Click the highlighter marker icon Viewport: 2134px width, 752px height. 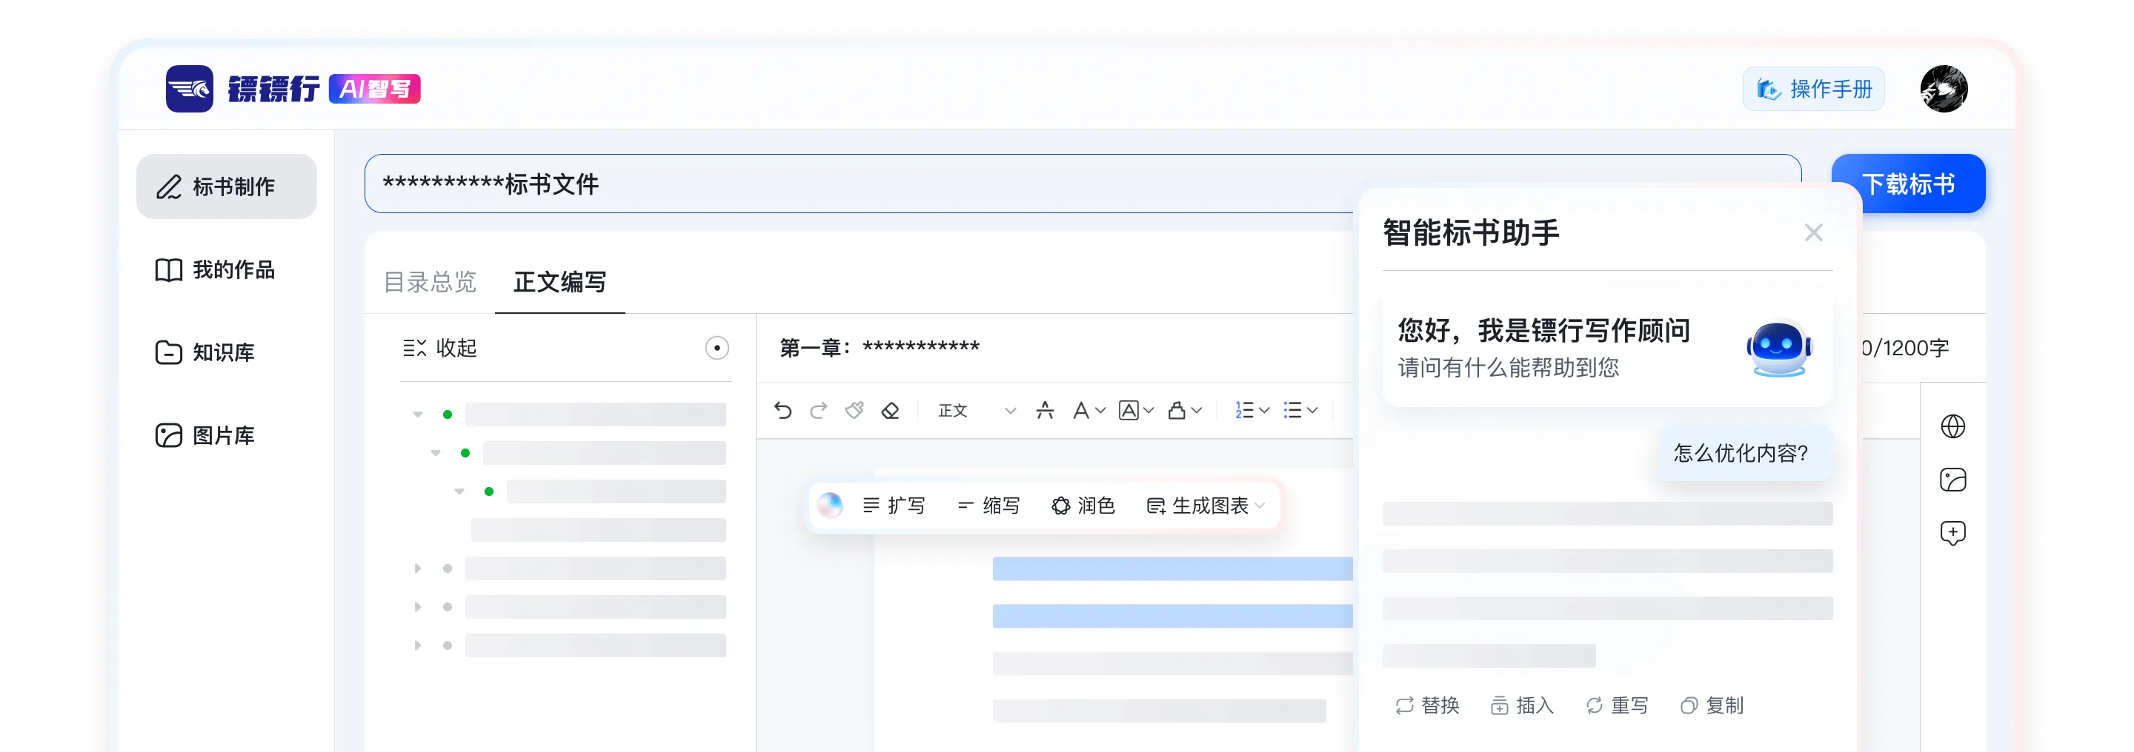(1177, 410)
